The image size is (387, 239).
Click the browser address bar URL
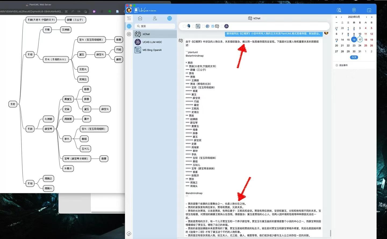(x=31, y=12)
